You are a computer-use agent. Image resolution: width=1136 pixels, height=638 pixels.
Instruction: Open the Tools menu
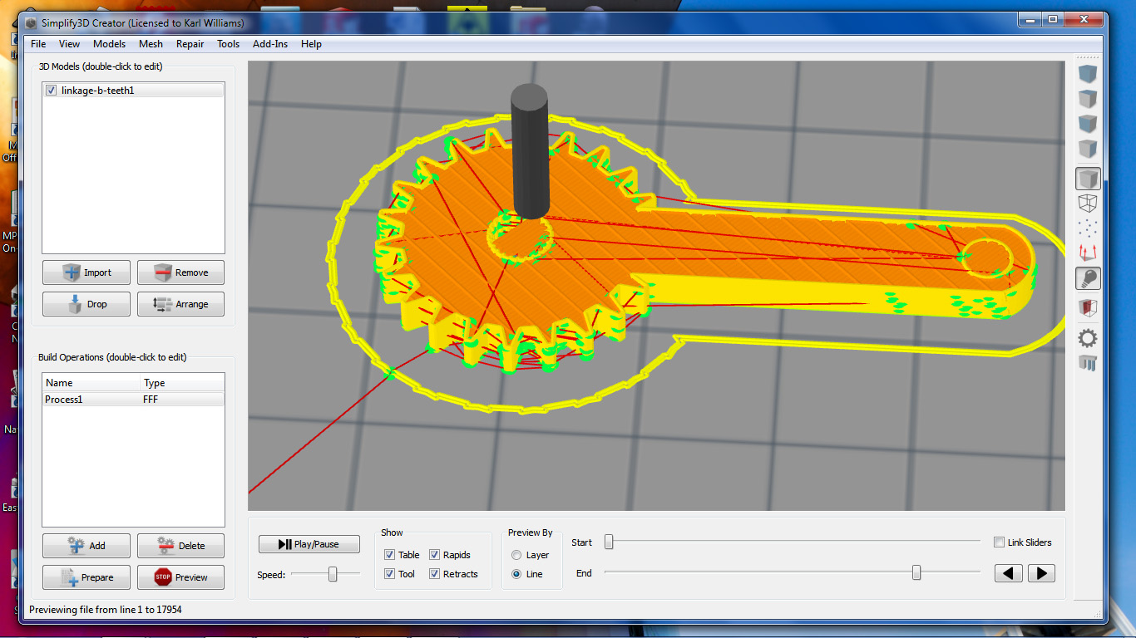click(x=228, y=44)
